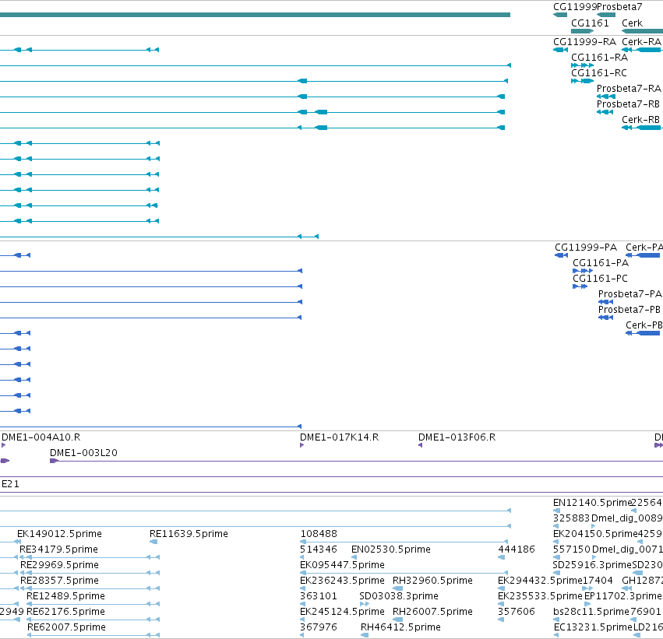
Task: Select the 367976 feature label
Action: click(x=319, y=627)
